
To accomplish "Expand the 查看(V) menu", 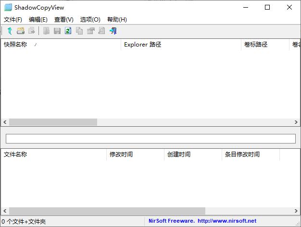I will point(64,20).
